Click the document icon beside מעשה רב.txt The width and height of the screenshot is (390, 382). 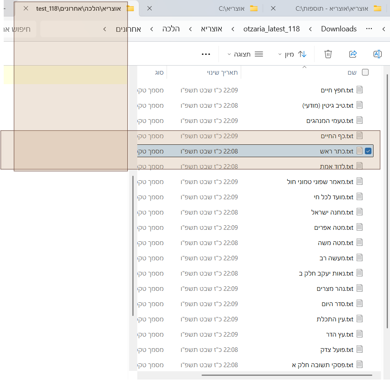pos(359,257)
